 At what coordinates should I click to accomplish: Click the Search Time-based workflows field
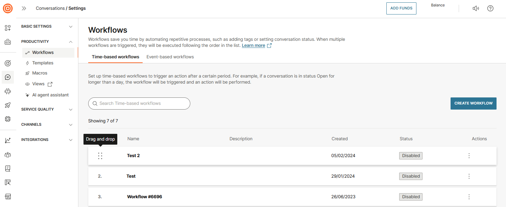click(x=139, y=103)
